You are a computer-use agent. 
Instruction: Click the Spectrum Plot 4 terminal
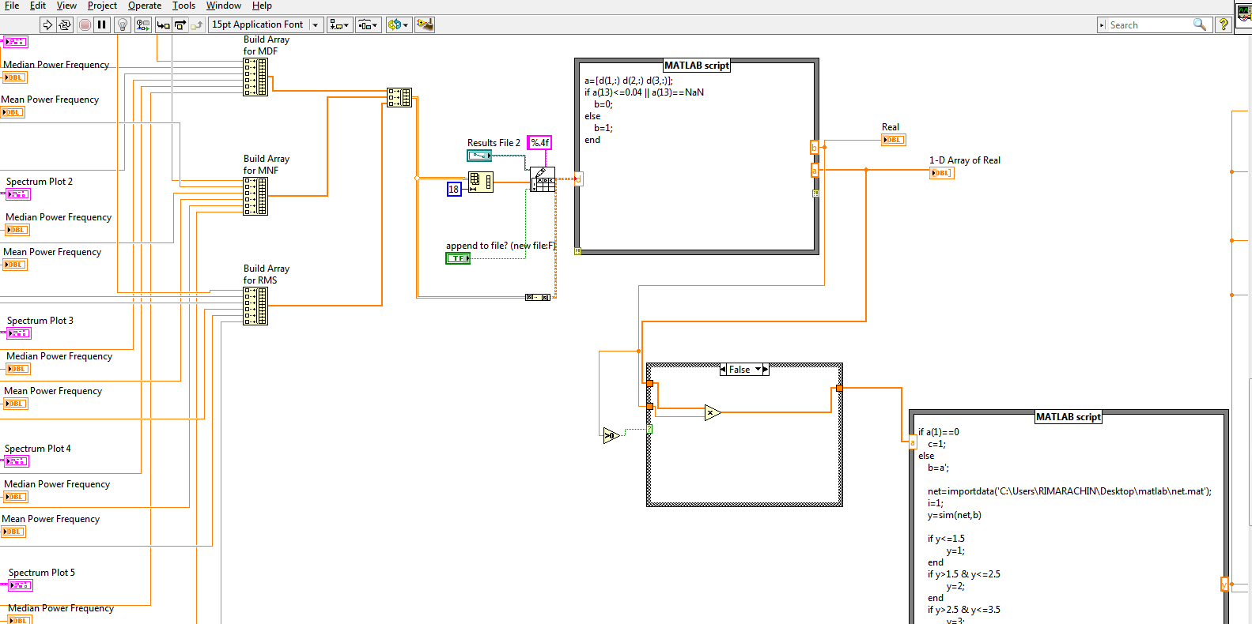(x=17, y=461)
